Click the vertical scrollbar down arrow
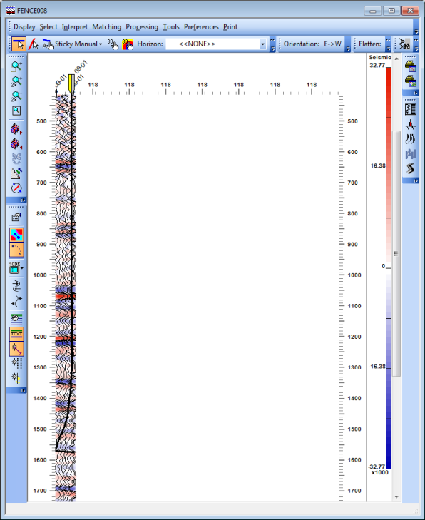The image size is (425, 520). pos(396,496)
